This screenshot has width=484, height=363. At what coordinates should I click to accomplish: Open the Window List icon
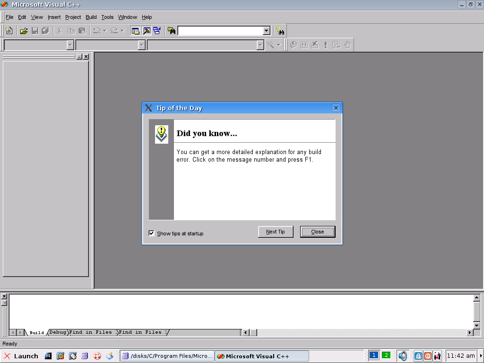(157, 31)
